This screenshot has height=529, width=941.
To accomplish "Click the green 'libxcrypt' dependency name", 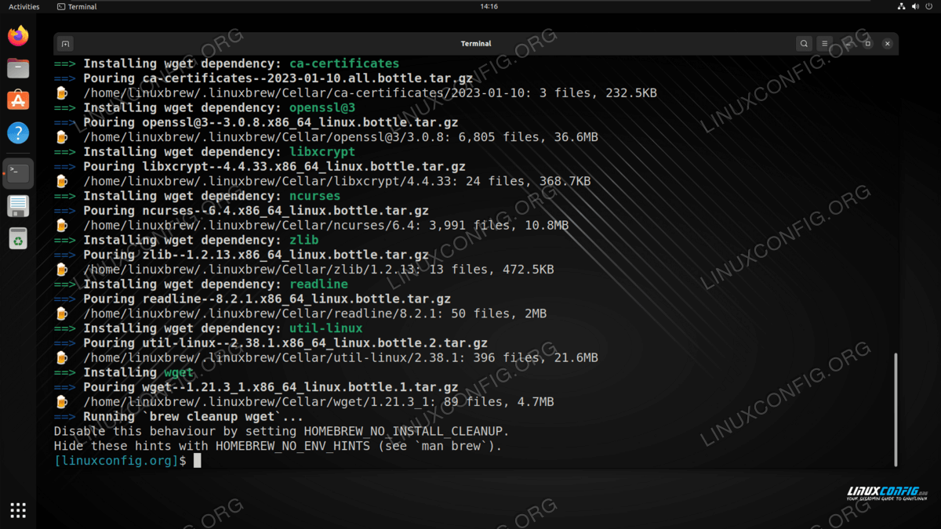I will click(x=322, y=151).
